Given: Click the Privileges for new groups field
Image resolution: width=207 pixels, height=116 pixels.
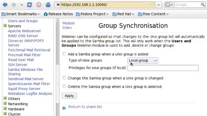Looking at the screenshot, I should tap(163, 68).
